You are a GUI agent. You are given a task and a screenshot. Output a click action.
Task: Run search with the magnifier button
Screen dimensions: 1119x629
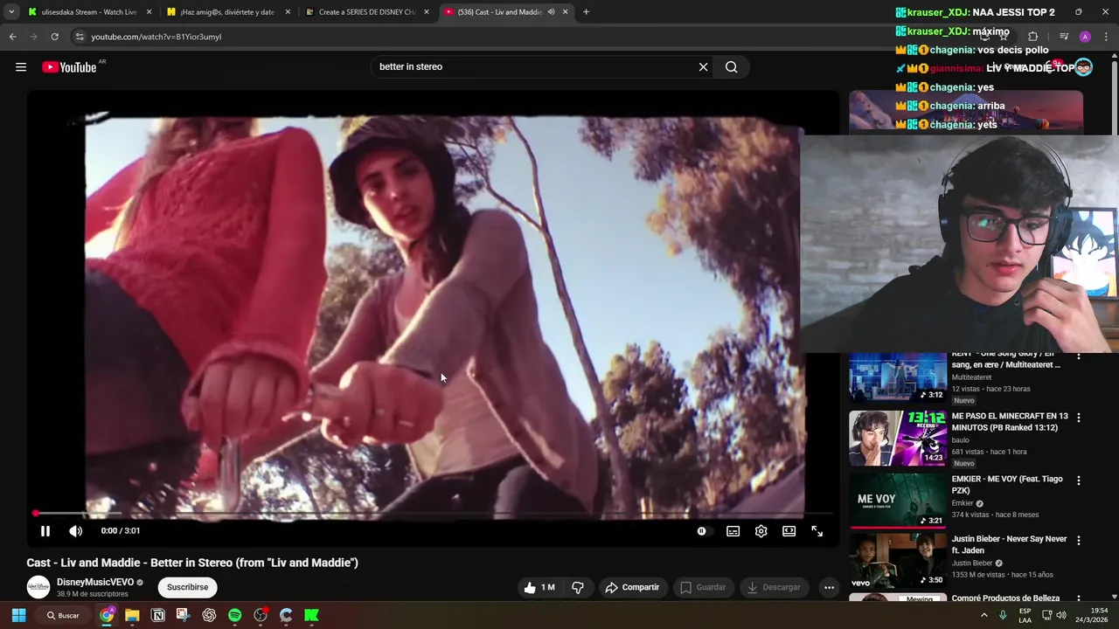[x=731, y=67]
